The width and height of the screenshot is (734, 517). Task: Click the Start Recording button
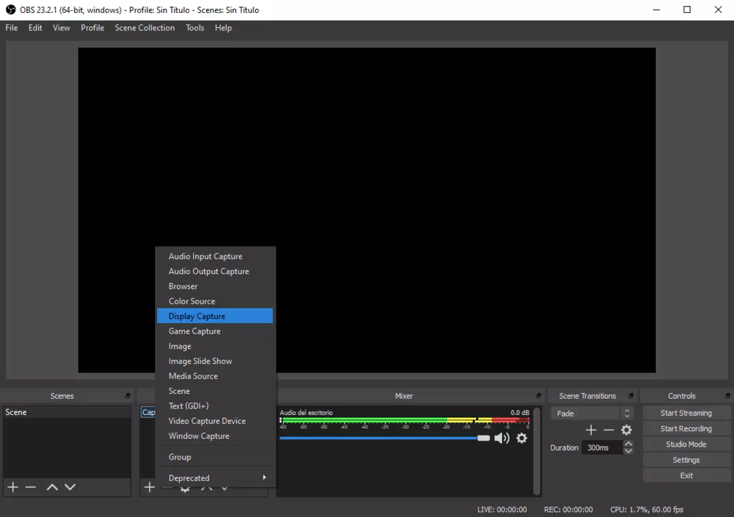(x=686, y=428)
